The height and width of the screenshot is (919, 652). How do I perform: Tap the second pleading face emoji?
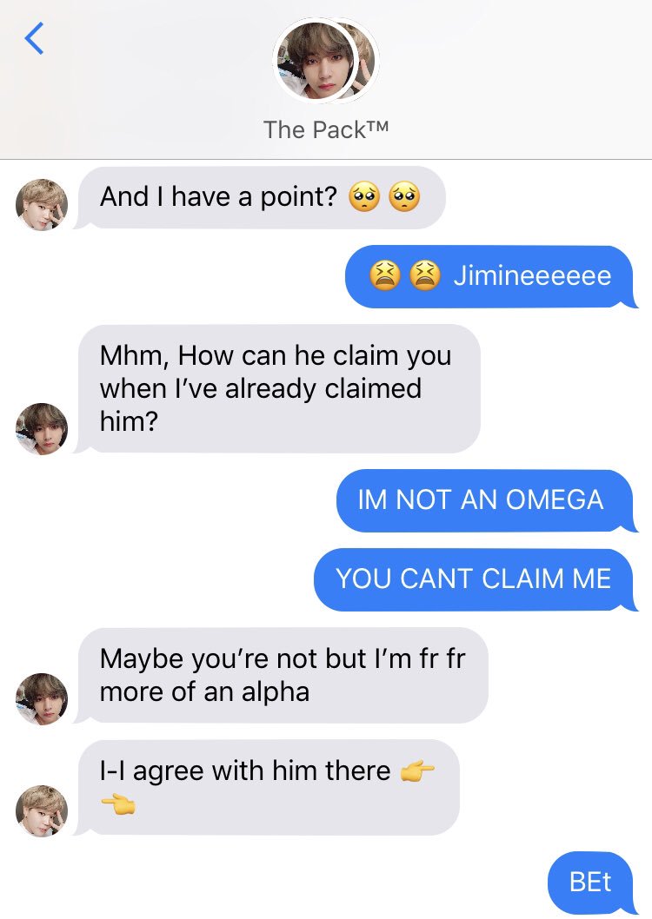(x=404, y=197)
